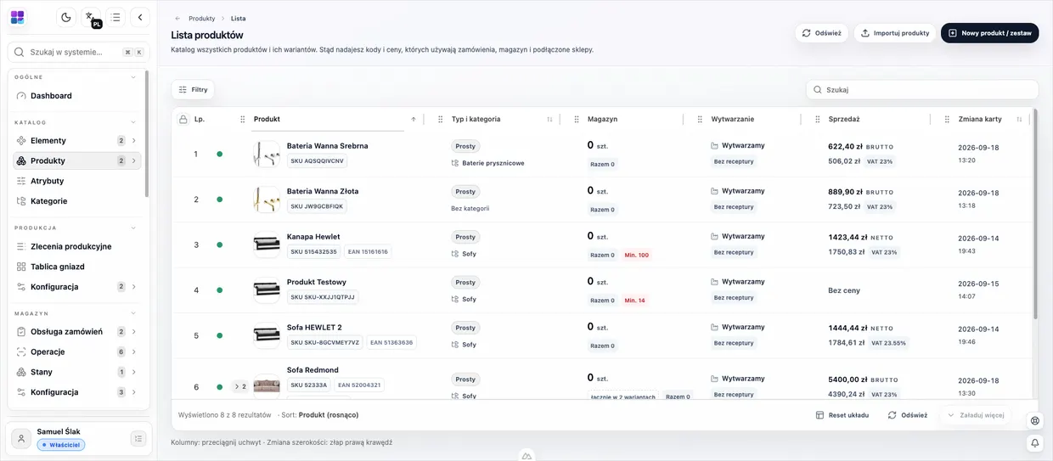Expand the Obsługa zamówień submenu chevron

point(134,332)
